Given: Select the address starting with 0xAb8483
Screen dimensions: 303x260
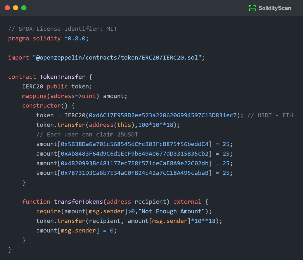Looking at the screenshot, I should pos(134,154).
